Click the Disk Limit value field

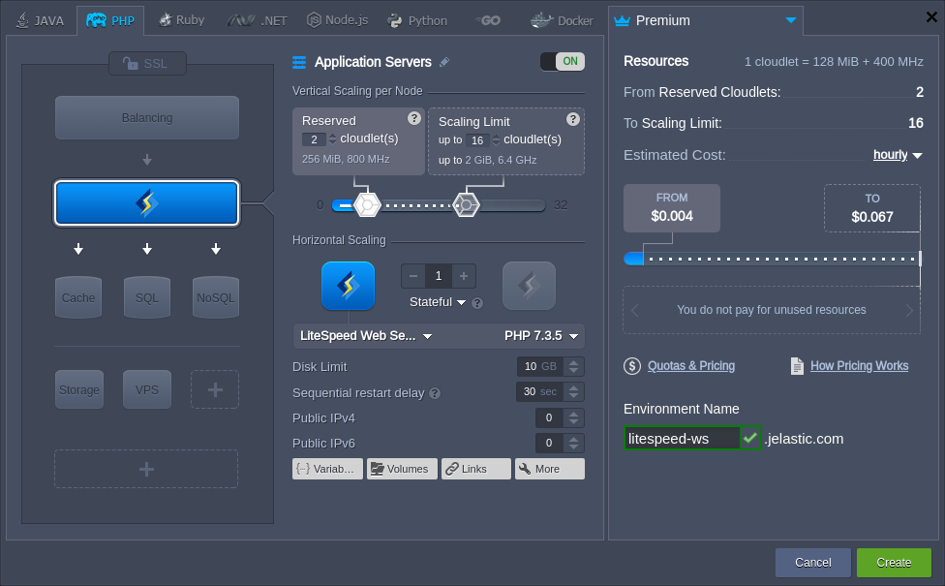(540, 366)
